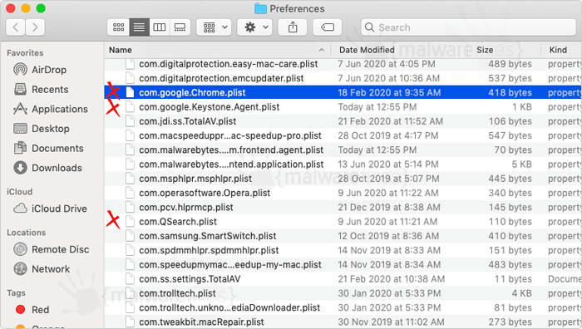
Task: Click the Network globe icon
Action: [21, 268]
